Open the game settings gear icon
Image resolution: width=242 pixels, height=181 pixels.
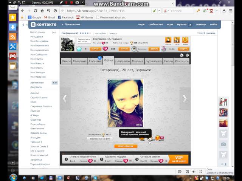point(181,55)
